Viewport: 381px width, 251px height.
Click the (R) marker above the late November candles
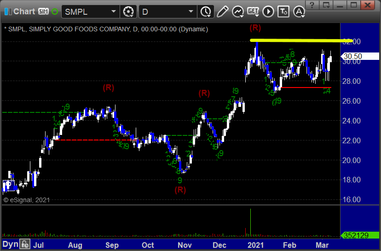pyautogui.click(x=204, y=93)
